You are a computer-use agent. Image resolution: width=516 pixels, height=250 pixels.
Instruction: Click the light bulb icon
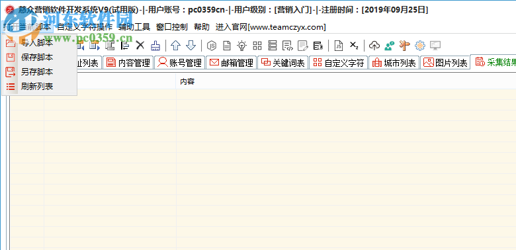tap(242, 46)
